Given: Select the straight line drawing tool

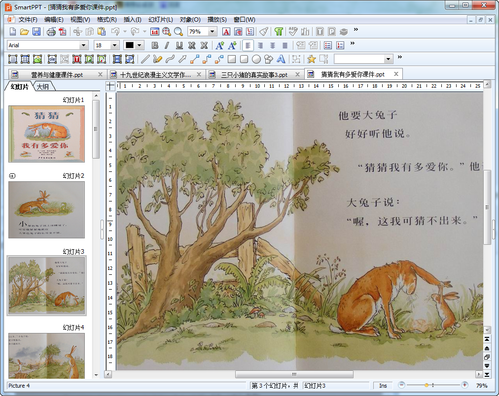Looking at the screenshot, I should 145,59.
